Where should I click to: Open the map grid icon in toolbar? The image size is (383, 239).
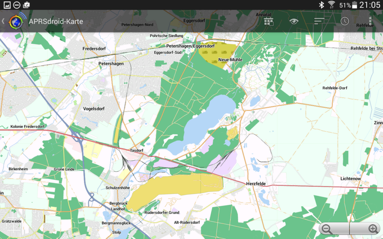(269, 21)
